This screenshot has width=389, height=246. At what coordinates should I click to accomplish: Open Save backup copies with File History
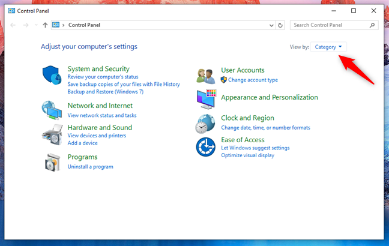124,85
